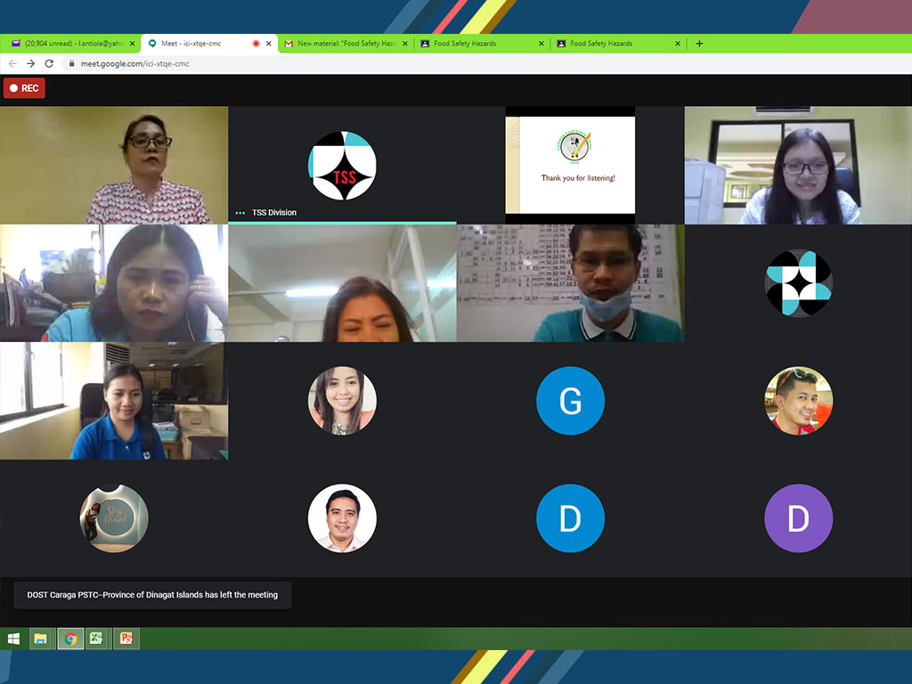Click the 'Stay focused' circular avatar
Screen dimensions: 912x684
114,518
